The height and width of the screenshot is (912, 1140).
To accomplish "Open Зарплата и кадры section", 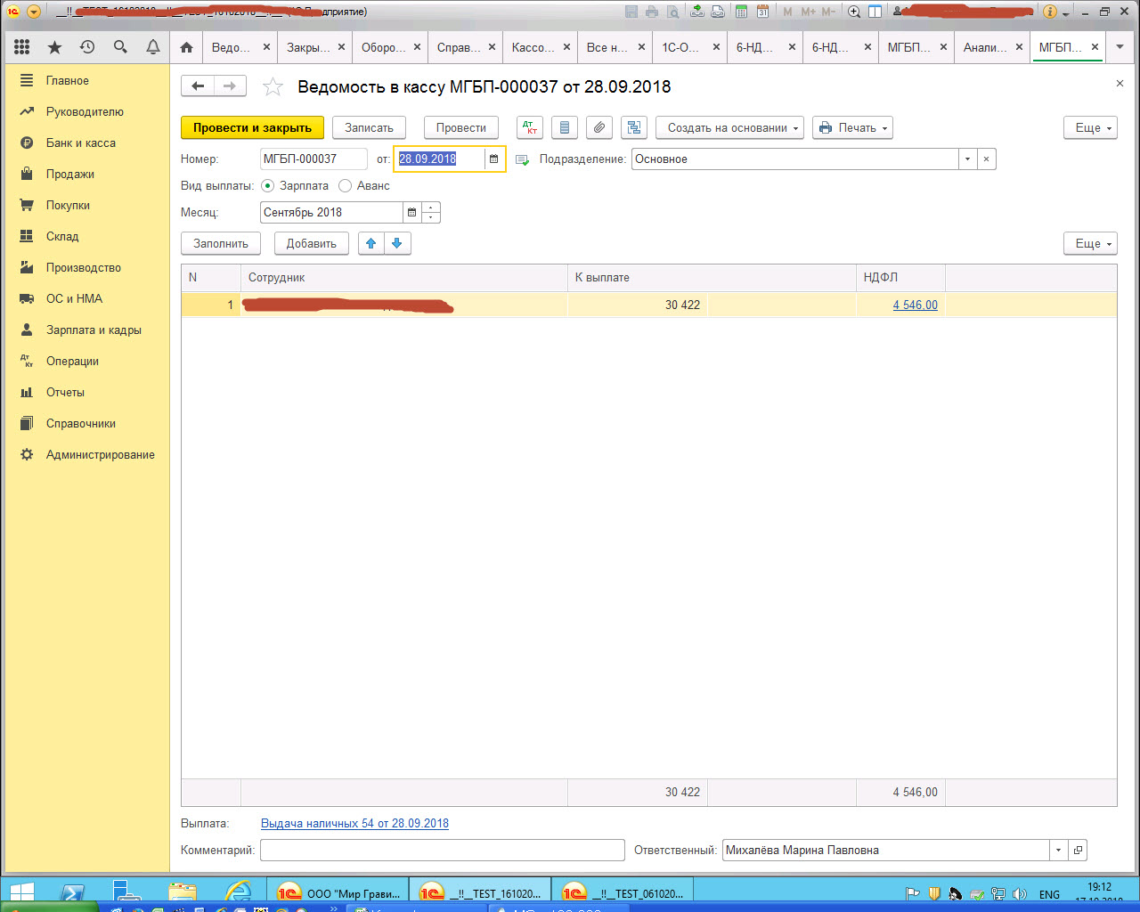I will (94, 330).
